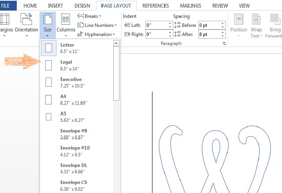The height and width of the screenshot is (193, 282).
Task: Click the Orientation icon
Action: click(26, 19)
